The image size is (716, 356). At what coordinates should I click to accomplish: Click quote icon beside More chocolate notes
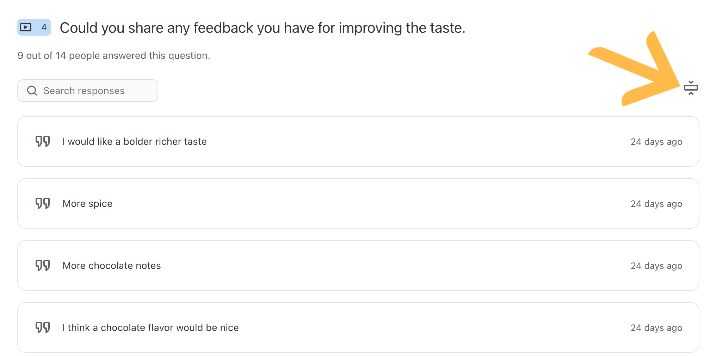(43, 265)
